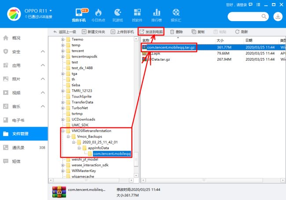Image resolution: width=286 pixels, height=200 pixels.
Task: Select 通讯录 in the sidebar
Action: click(x=19, y=148)
